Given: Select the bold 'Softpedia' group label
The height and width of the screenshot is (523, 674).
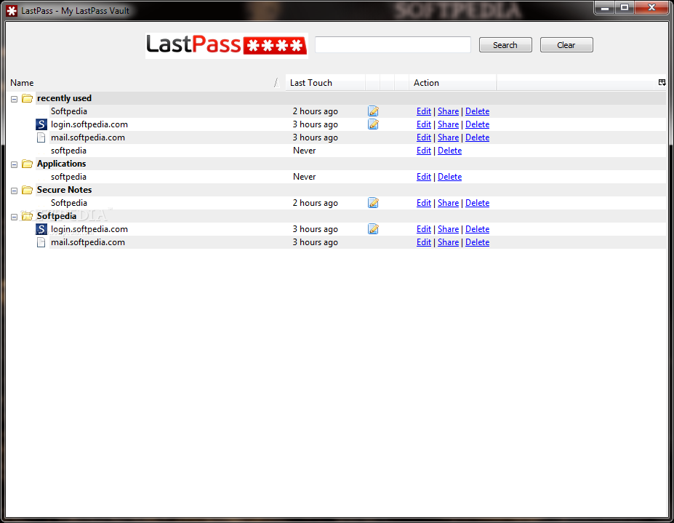Looking at the screenshot, I should coord(56,216).
